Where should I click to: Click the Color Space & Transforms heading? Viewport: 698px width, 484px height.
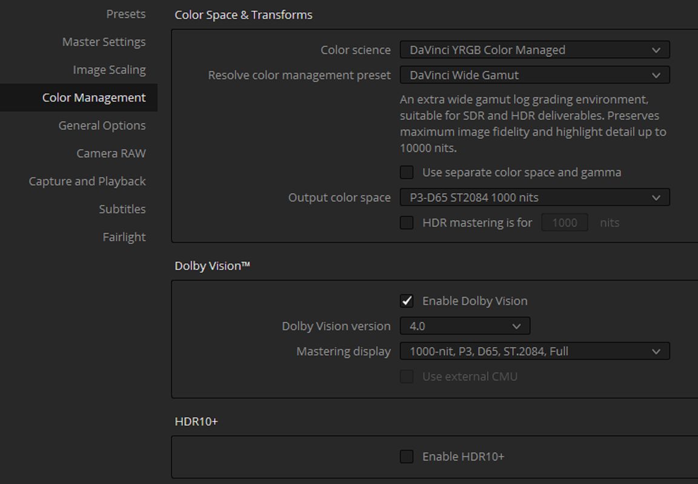tap(244, 15)
